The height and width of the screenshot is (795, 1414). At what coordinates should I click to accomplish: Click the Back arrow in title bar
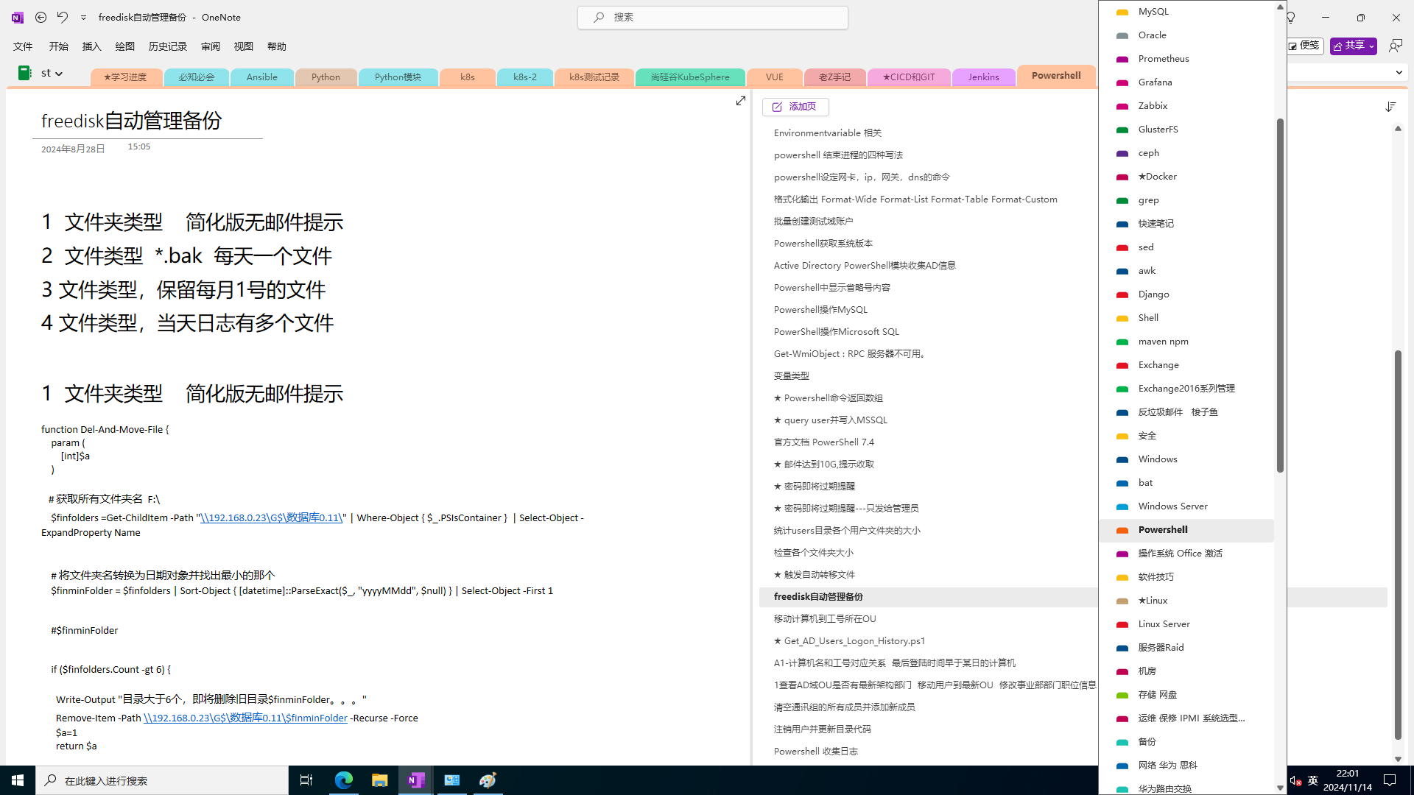41,17
